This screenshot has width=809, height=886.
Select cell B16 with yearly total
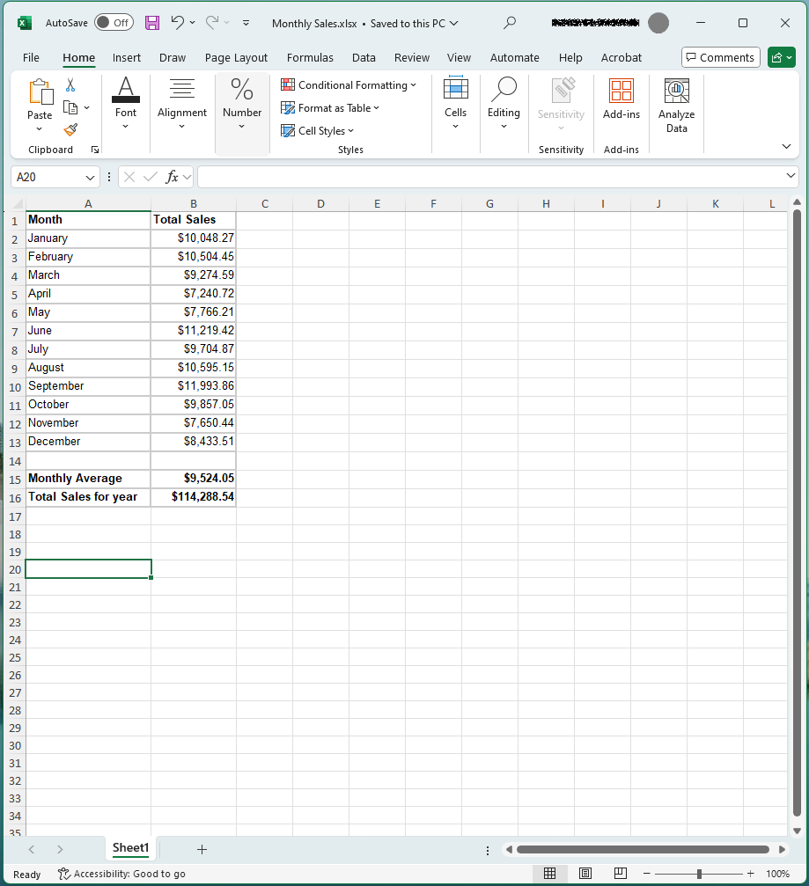[194, 497]
